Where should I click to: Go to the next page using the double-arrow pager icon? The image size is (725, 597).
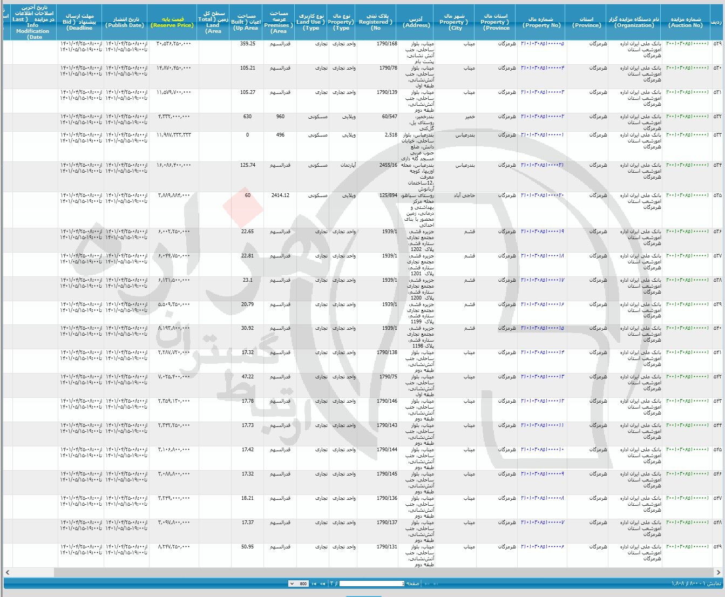(x=323, y=584)
